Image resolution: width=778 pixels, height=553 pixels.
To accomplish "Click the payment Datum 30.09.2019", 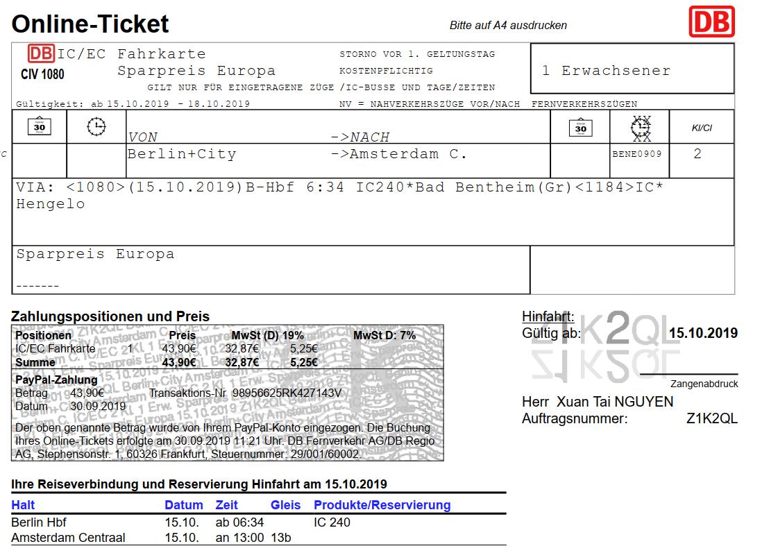I will 98,406.
